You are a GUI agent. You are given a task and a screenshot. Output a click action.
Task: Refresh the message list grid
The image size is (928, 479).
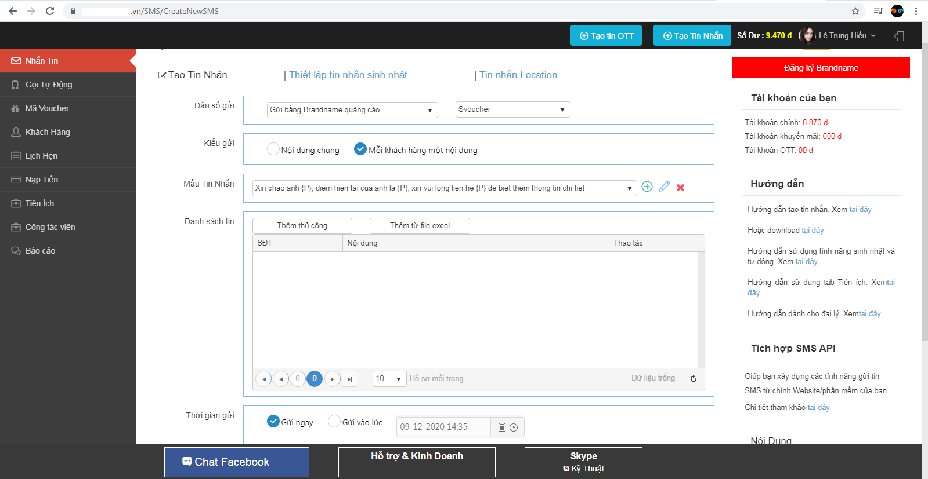693,378
